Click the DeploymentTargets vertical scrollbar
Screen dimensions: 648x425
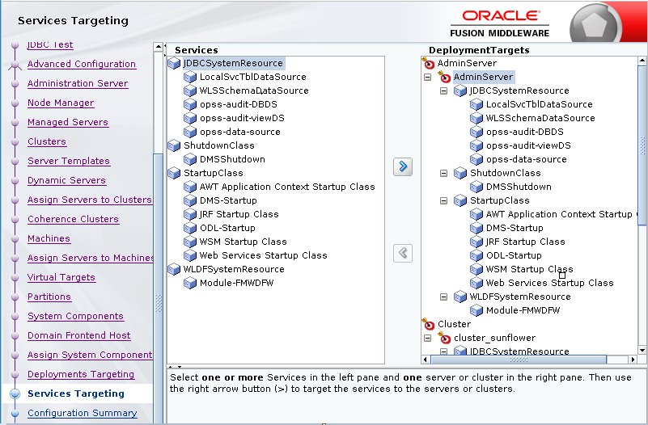click(642, 202)
